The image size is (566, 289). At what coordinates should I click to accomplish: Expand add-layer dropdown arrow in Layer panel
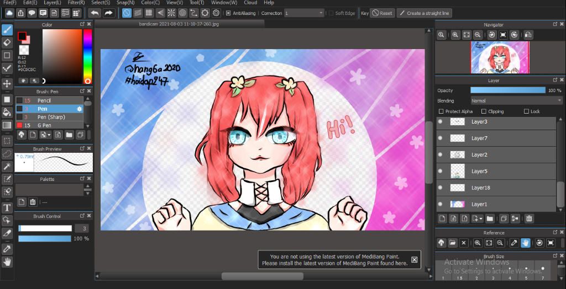point(481,219)
